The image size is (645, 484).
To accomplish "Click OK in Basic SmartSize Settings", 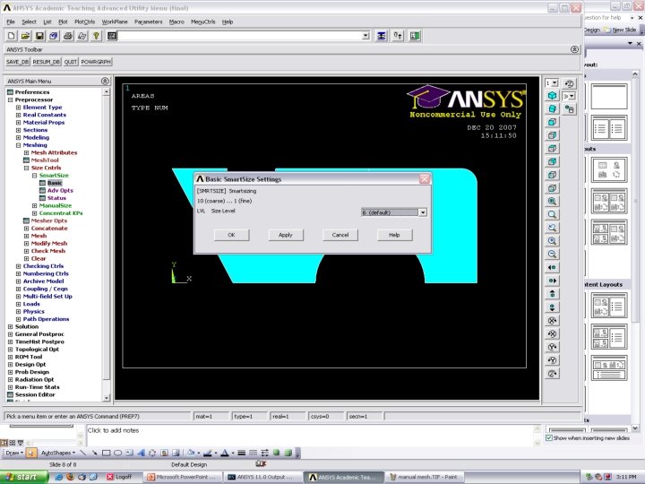I will tap(231, 235).
